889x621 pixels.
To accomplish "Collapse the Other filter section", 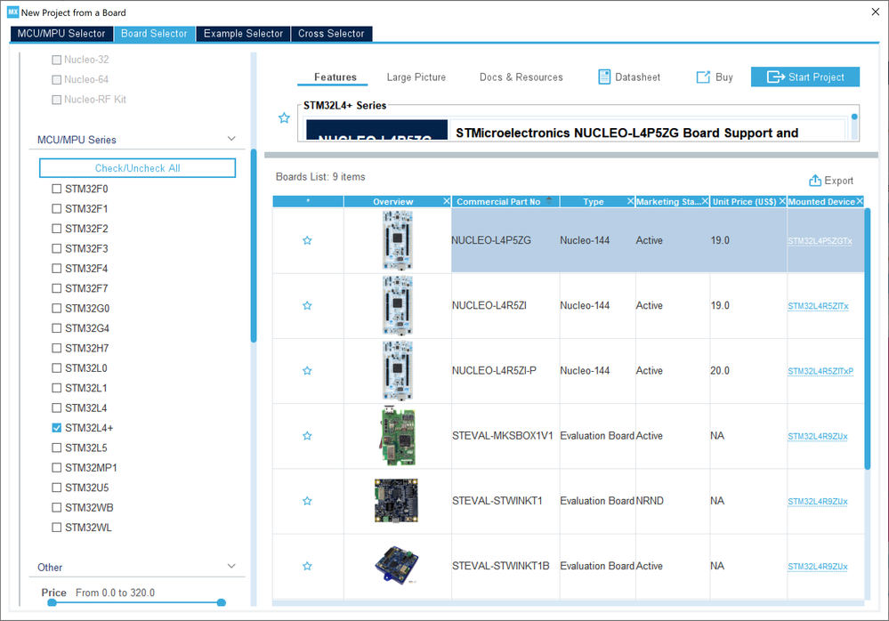I will pos(231,566).
